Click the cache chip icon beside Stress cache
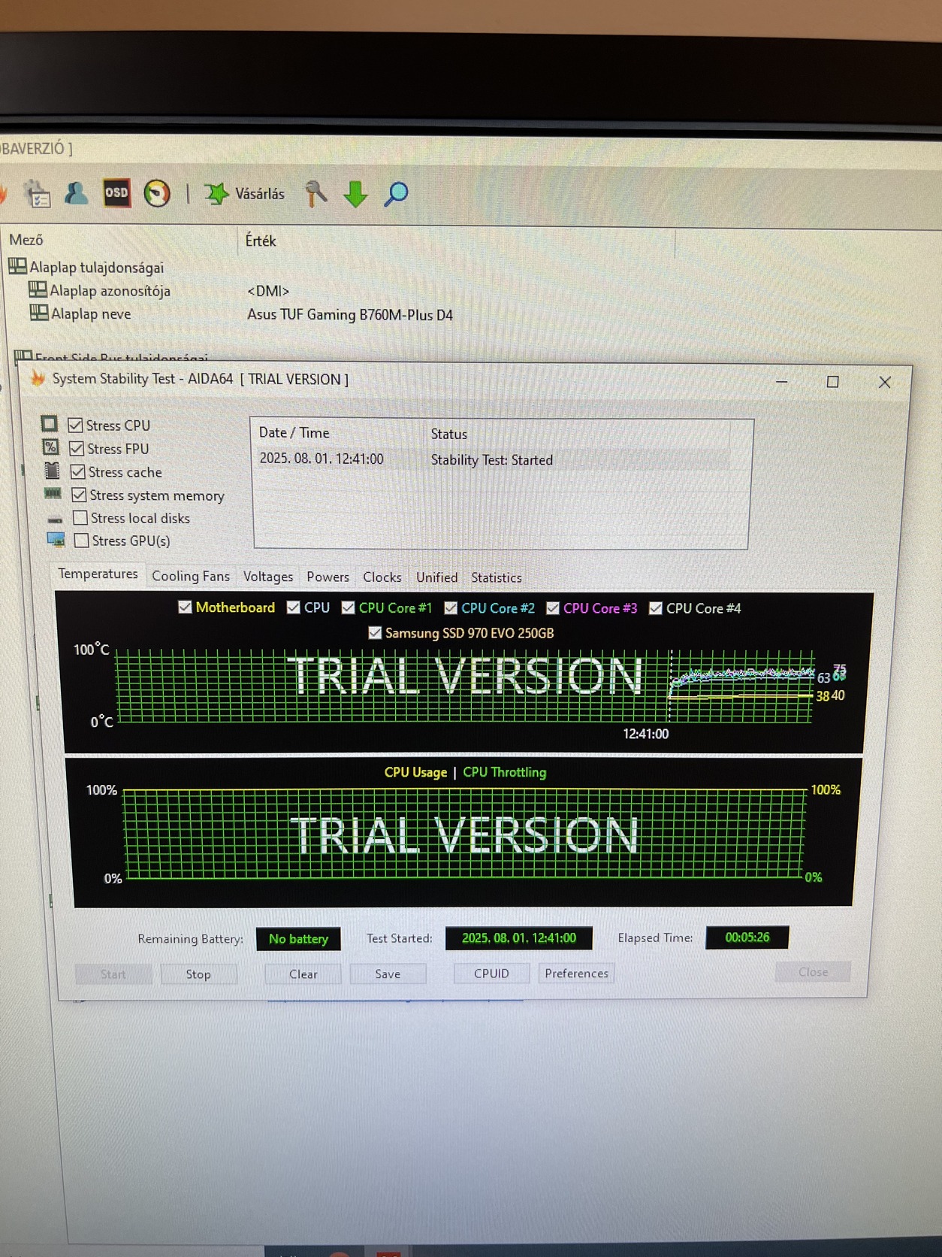Image resolution: width=942 pixels, height=1257 pixels. [x=52, y=471]
